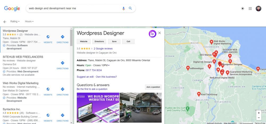Screen dimensions: 266x124
Task: Click the Digital Ink Designs map pin
Action: coord(214,61)
